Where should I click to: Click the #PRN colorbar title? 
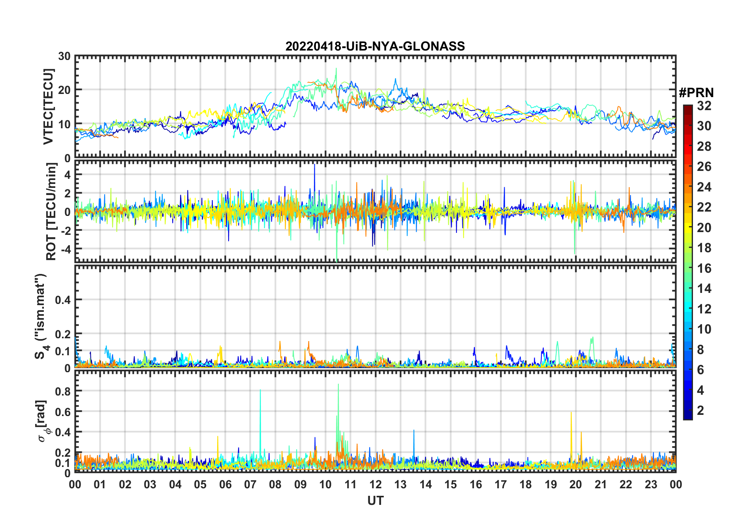[696, 93]
